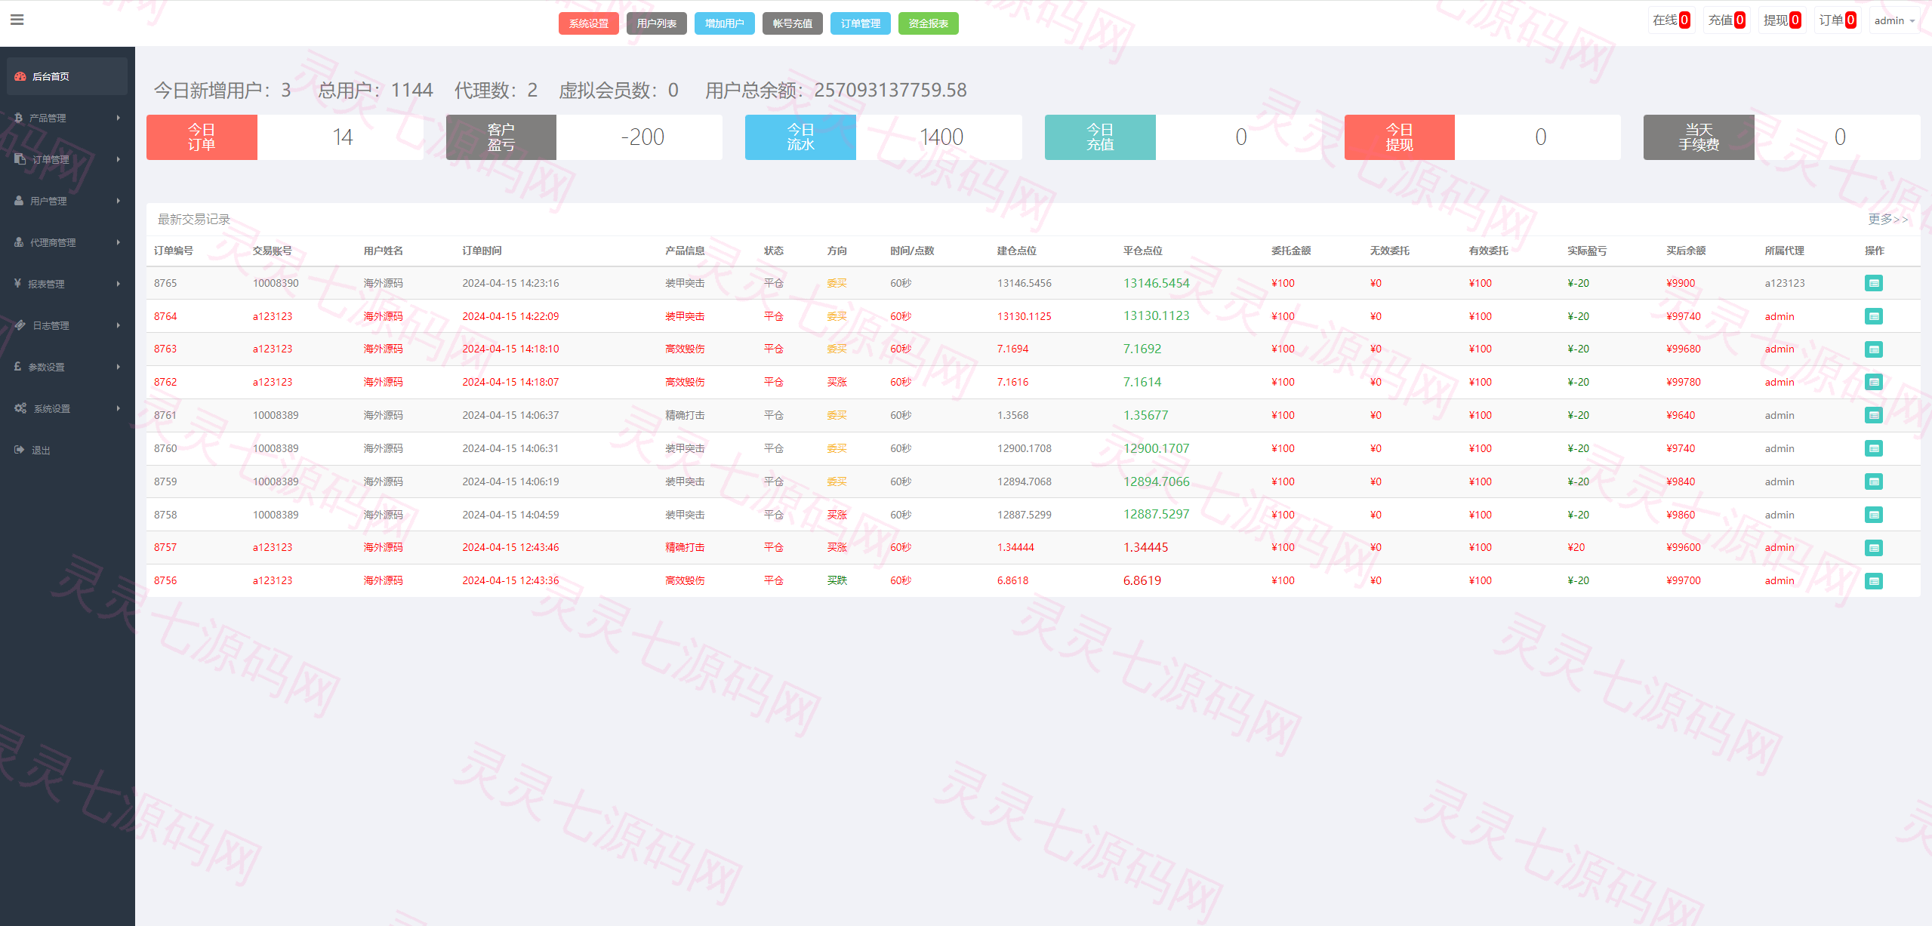Toggle the hamburger sidebar menu icon
The height and width of the screenshot is (926, 1932).
(x=17, y=20)
